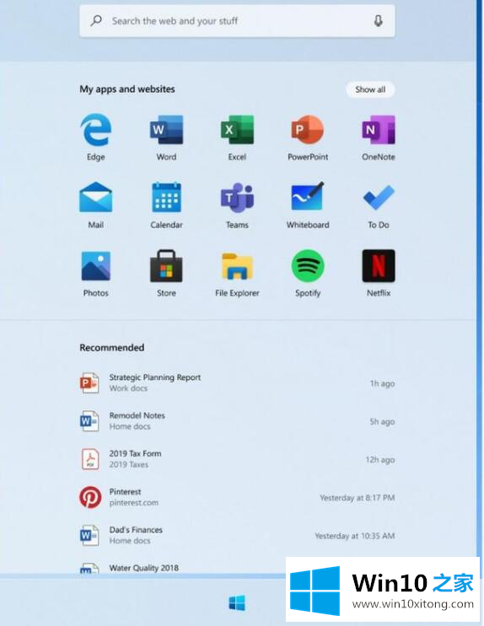Open the Remodel Notes document
The width and height of the screenshot is (484, 626).
tap(237, 421)
